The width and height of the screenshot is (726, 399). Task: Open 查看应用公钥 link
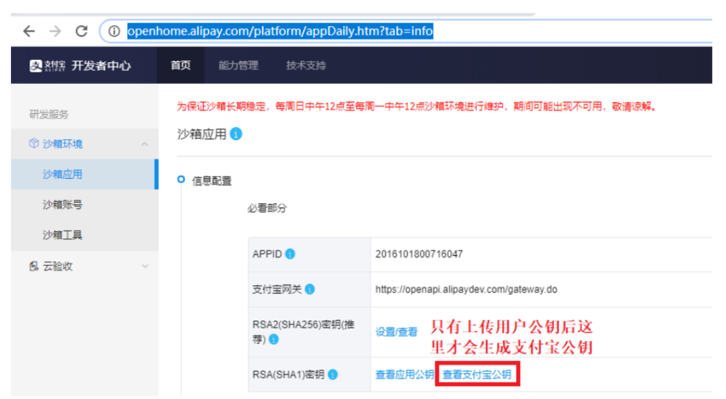(x=404, y=374)
